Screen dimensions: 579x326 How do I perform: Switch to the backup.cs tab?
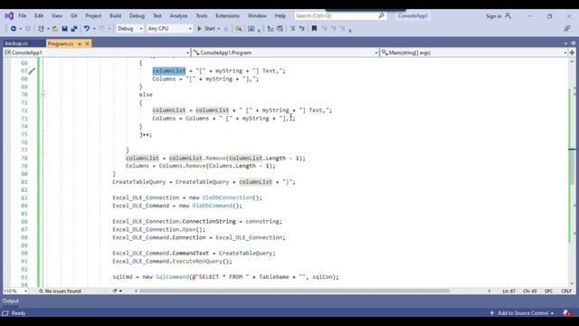pyautogui.click(x=16, y=43)
